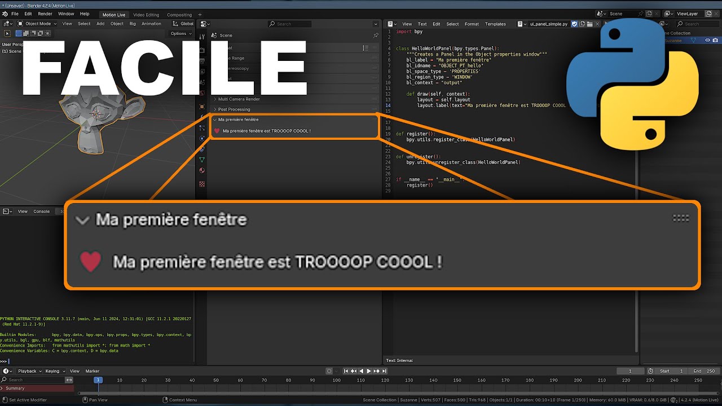Open the viewport Rig menu

click(133, 24)
